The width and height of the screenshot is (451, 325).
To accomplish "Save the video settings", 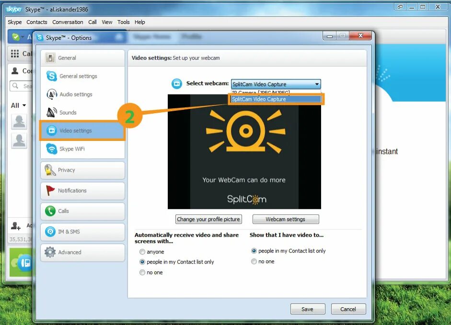I will coord(308,309).
